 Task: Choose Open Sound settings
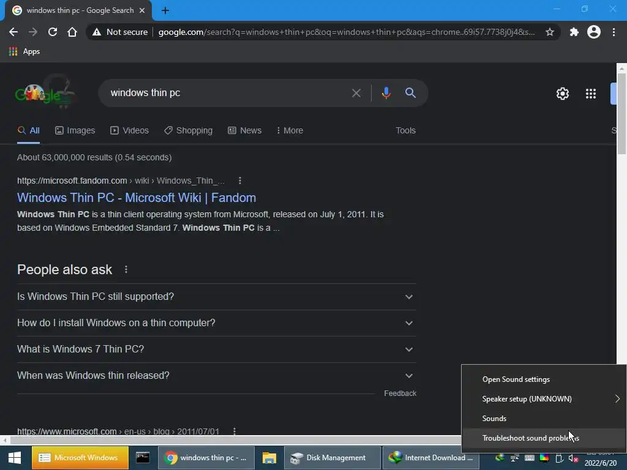tap(544, 379)
